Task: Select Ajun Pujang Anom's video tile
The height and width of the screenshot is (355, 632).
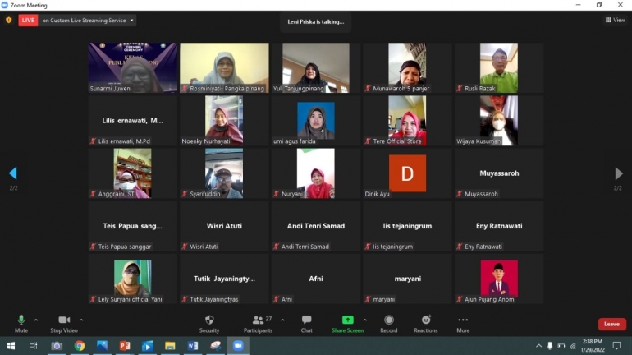Action: pyautogui.click(x=499, y=279)
